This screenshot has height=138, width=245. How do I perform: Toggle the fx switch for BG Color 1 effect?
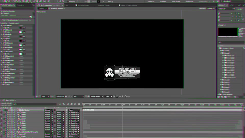[3, 26]
